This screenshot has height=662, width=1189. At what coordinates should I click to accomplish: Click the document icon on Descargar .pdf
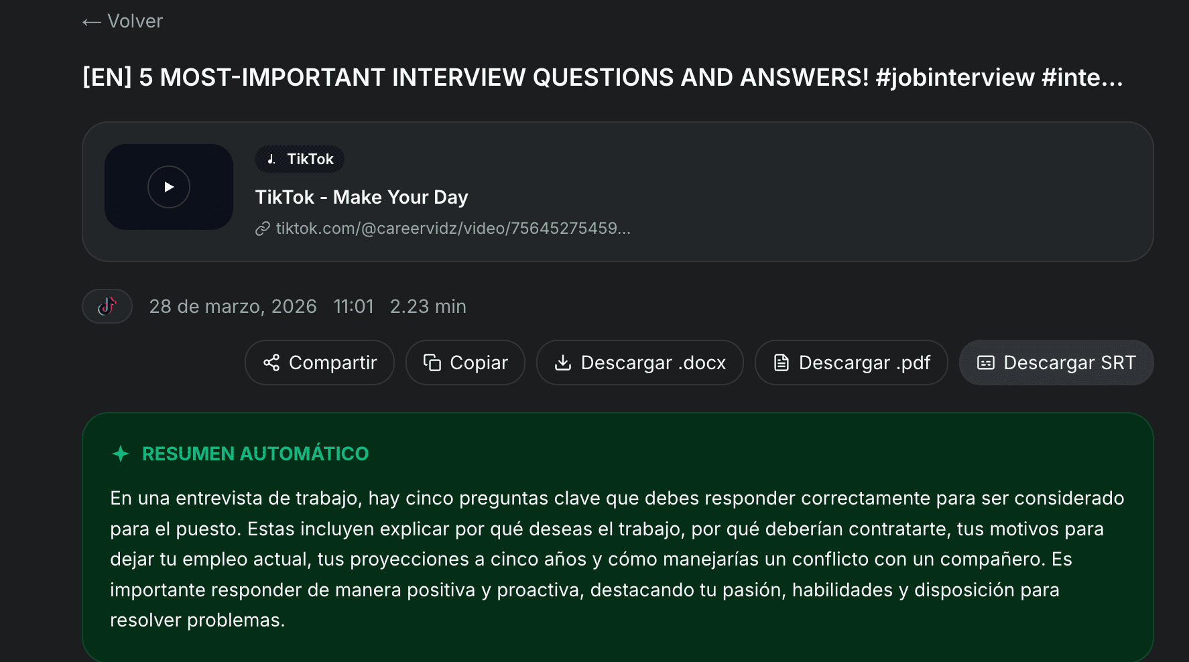click(781, 363)
